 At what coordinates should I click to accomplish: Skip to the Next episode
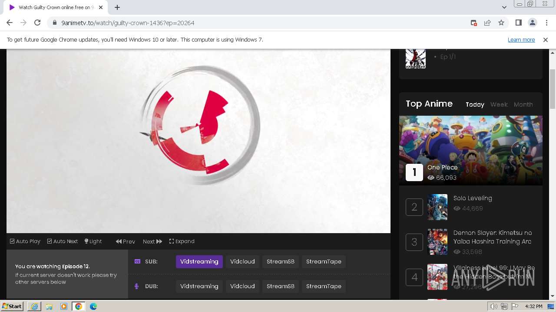click(152, 241)
